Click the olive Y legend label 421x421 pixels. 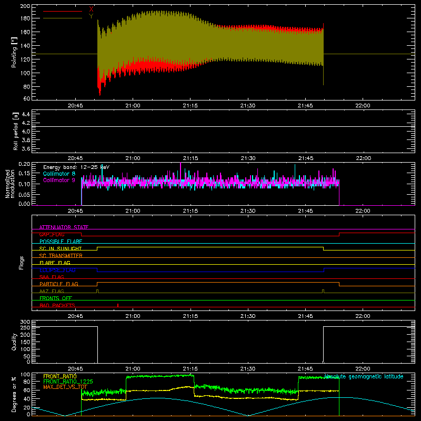pos(91,16)
